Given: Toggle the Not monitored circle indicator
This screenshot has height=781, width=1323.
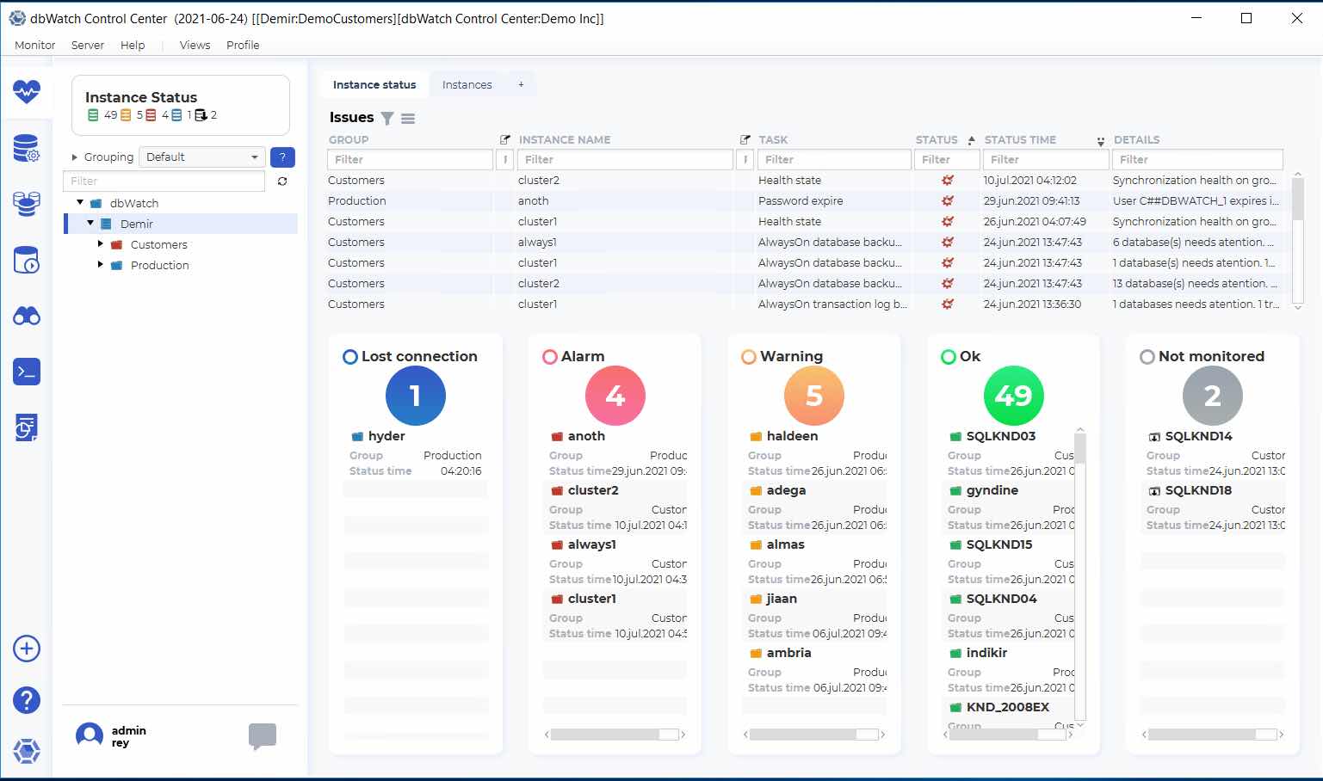Looking at the screenshot, I should 1147,357.
